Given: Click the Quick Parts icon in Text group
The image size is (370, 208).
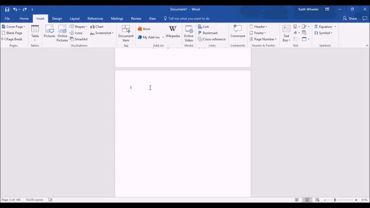Looking at the screenshot, I should [295, 27].
